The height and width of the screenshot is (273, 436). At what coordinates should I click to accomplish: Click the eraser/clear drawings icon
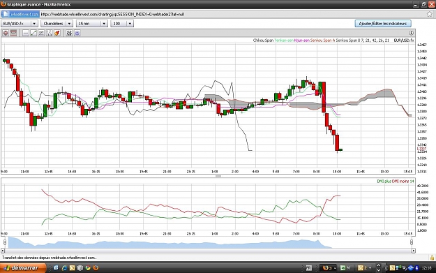pos(57,33)
